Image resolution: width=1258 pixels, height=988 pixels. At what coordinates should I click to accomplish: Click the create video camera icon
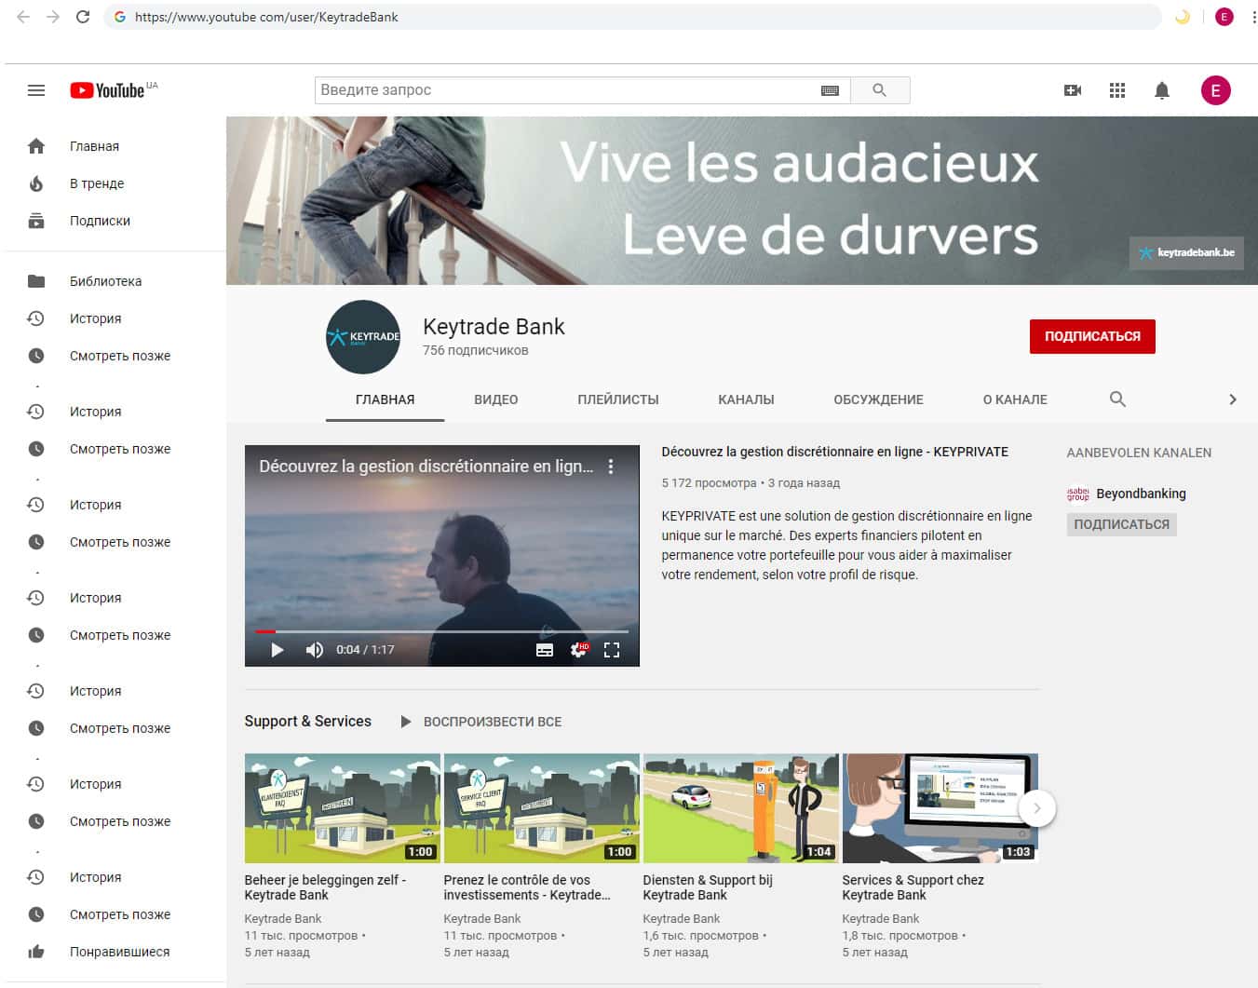tap(1073, 90)
